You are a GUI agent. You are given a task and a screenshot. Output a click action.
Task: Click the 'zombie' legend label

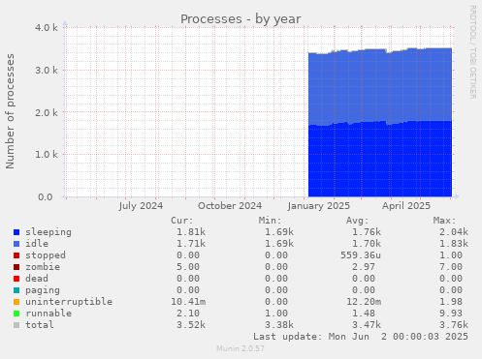43,267
